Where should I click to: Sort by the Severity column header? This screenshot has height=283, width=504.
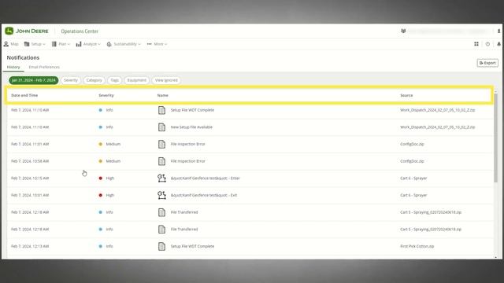pyautogui.click(x=106, y=95)
